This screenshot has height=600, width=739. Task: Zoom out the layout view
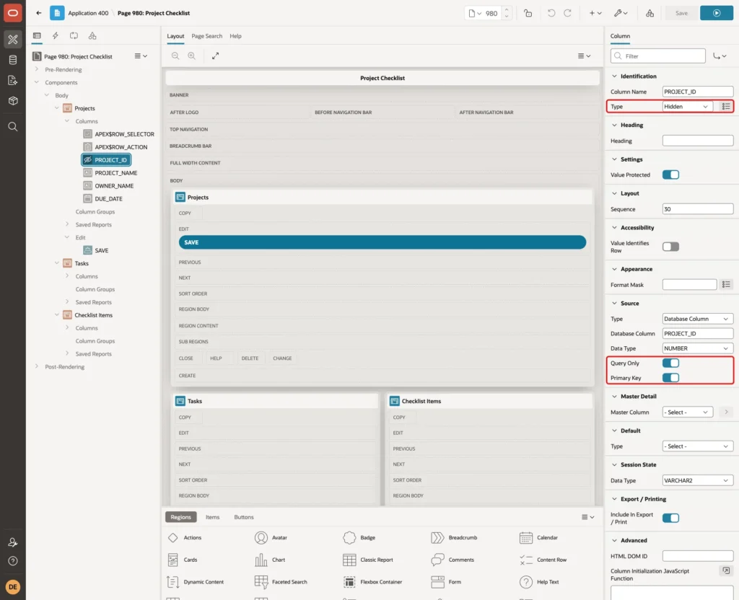175,56
